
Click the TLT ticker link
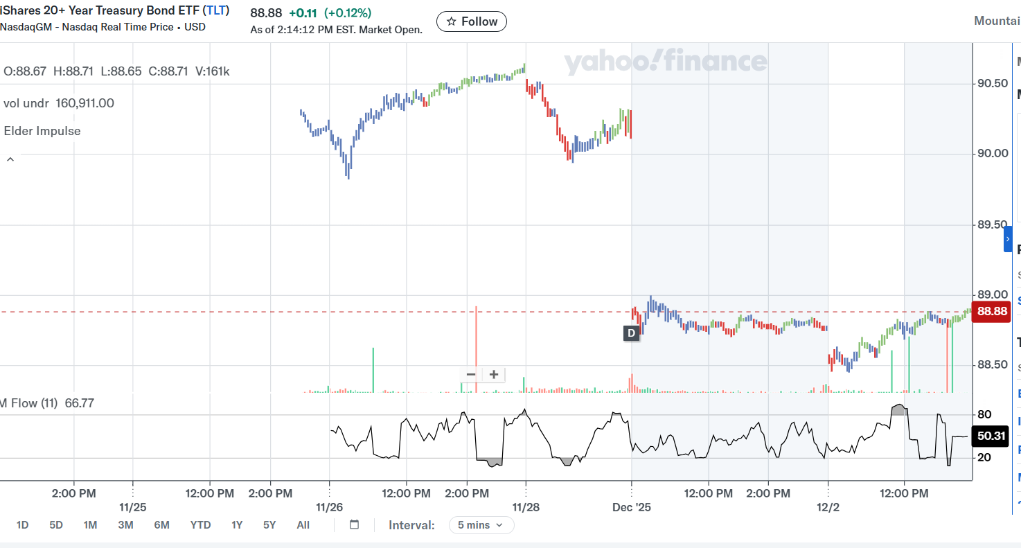tap(215, 10)
